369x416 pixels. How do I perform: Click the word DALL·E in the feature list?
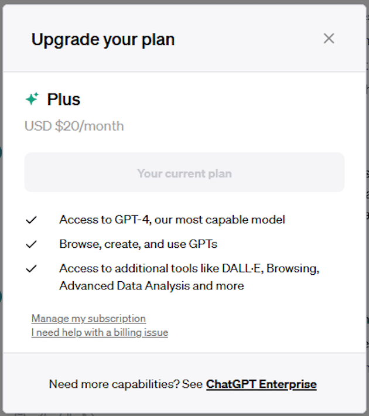(243, 268)
